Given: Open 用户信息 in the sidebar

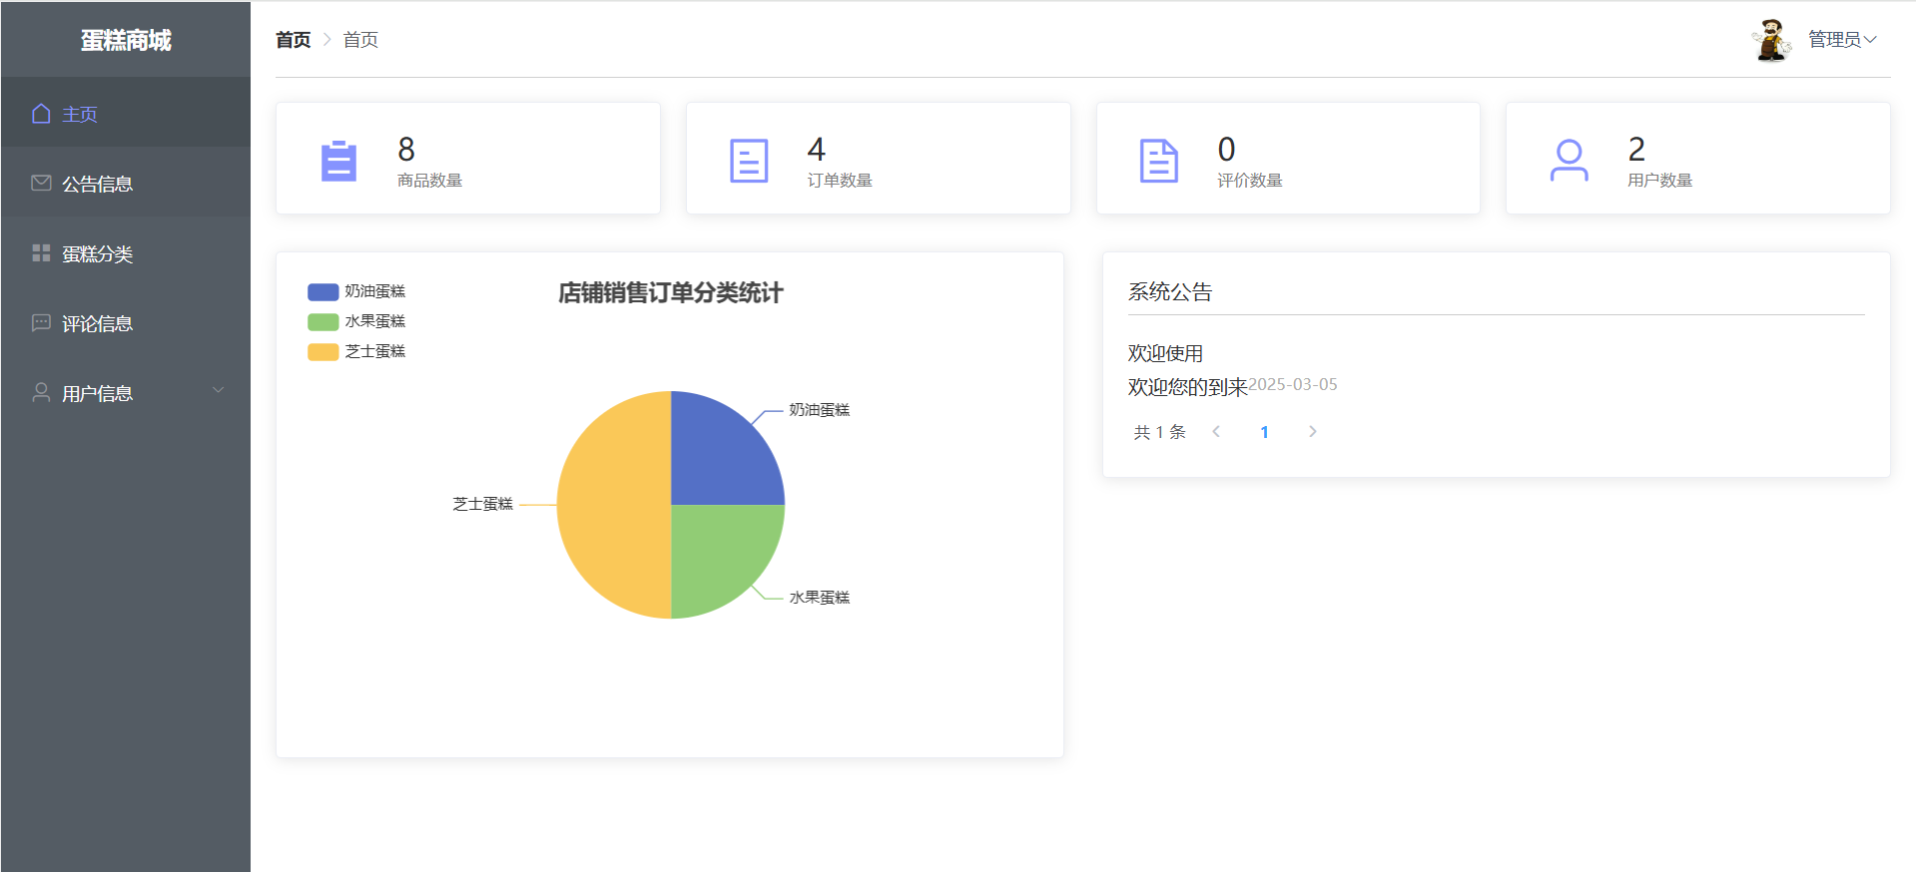Looking at the screenshot, I should tap(126, 393).
